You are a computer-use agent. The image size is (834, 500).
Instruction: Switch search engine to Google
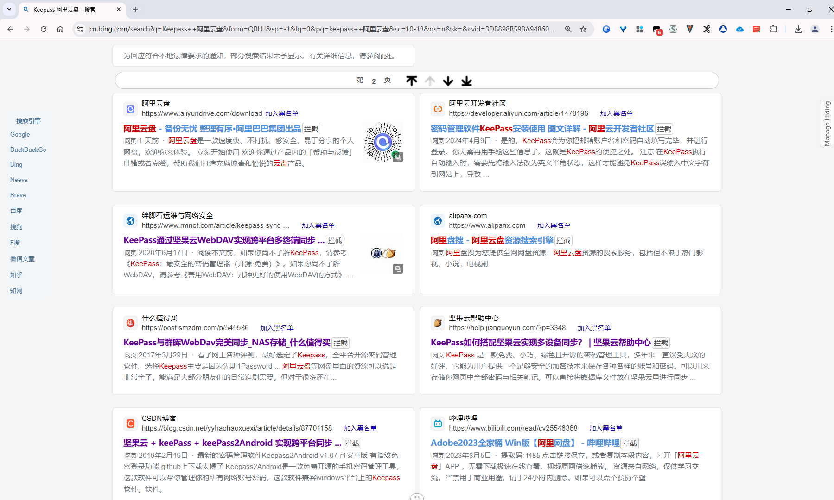click(x=20, y=134)
